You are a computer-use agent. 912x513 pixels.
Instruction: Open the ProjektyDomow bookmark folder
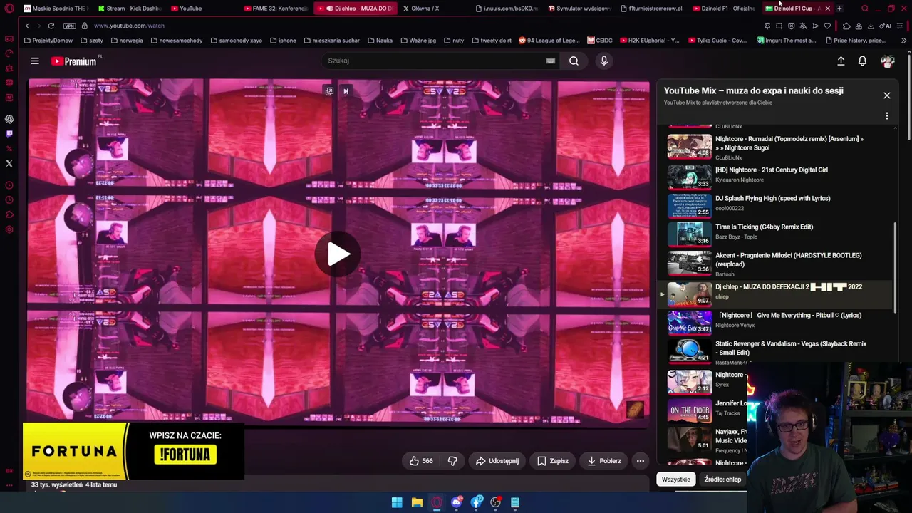tap(48, 41)
